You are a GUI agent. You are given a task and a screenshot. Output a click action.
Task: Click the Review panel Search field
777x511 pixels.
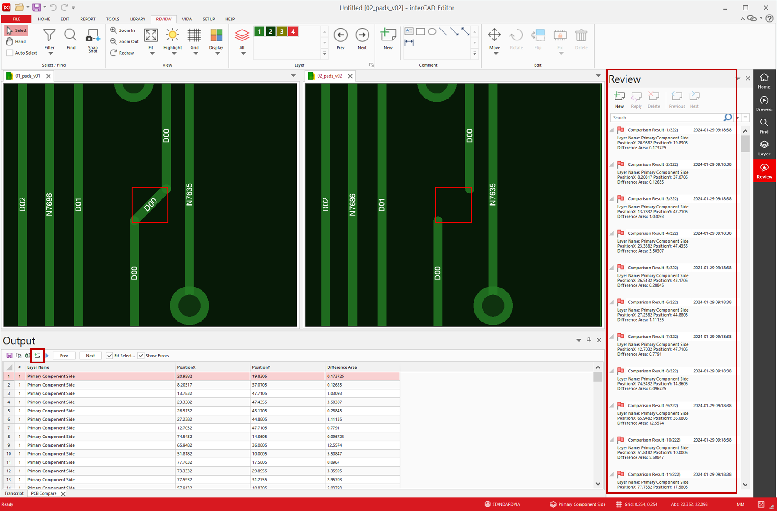coord(666,118)
